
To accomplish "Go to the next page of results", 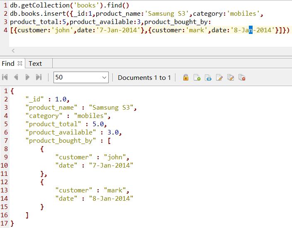I will click(27, 77).
